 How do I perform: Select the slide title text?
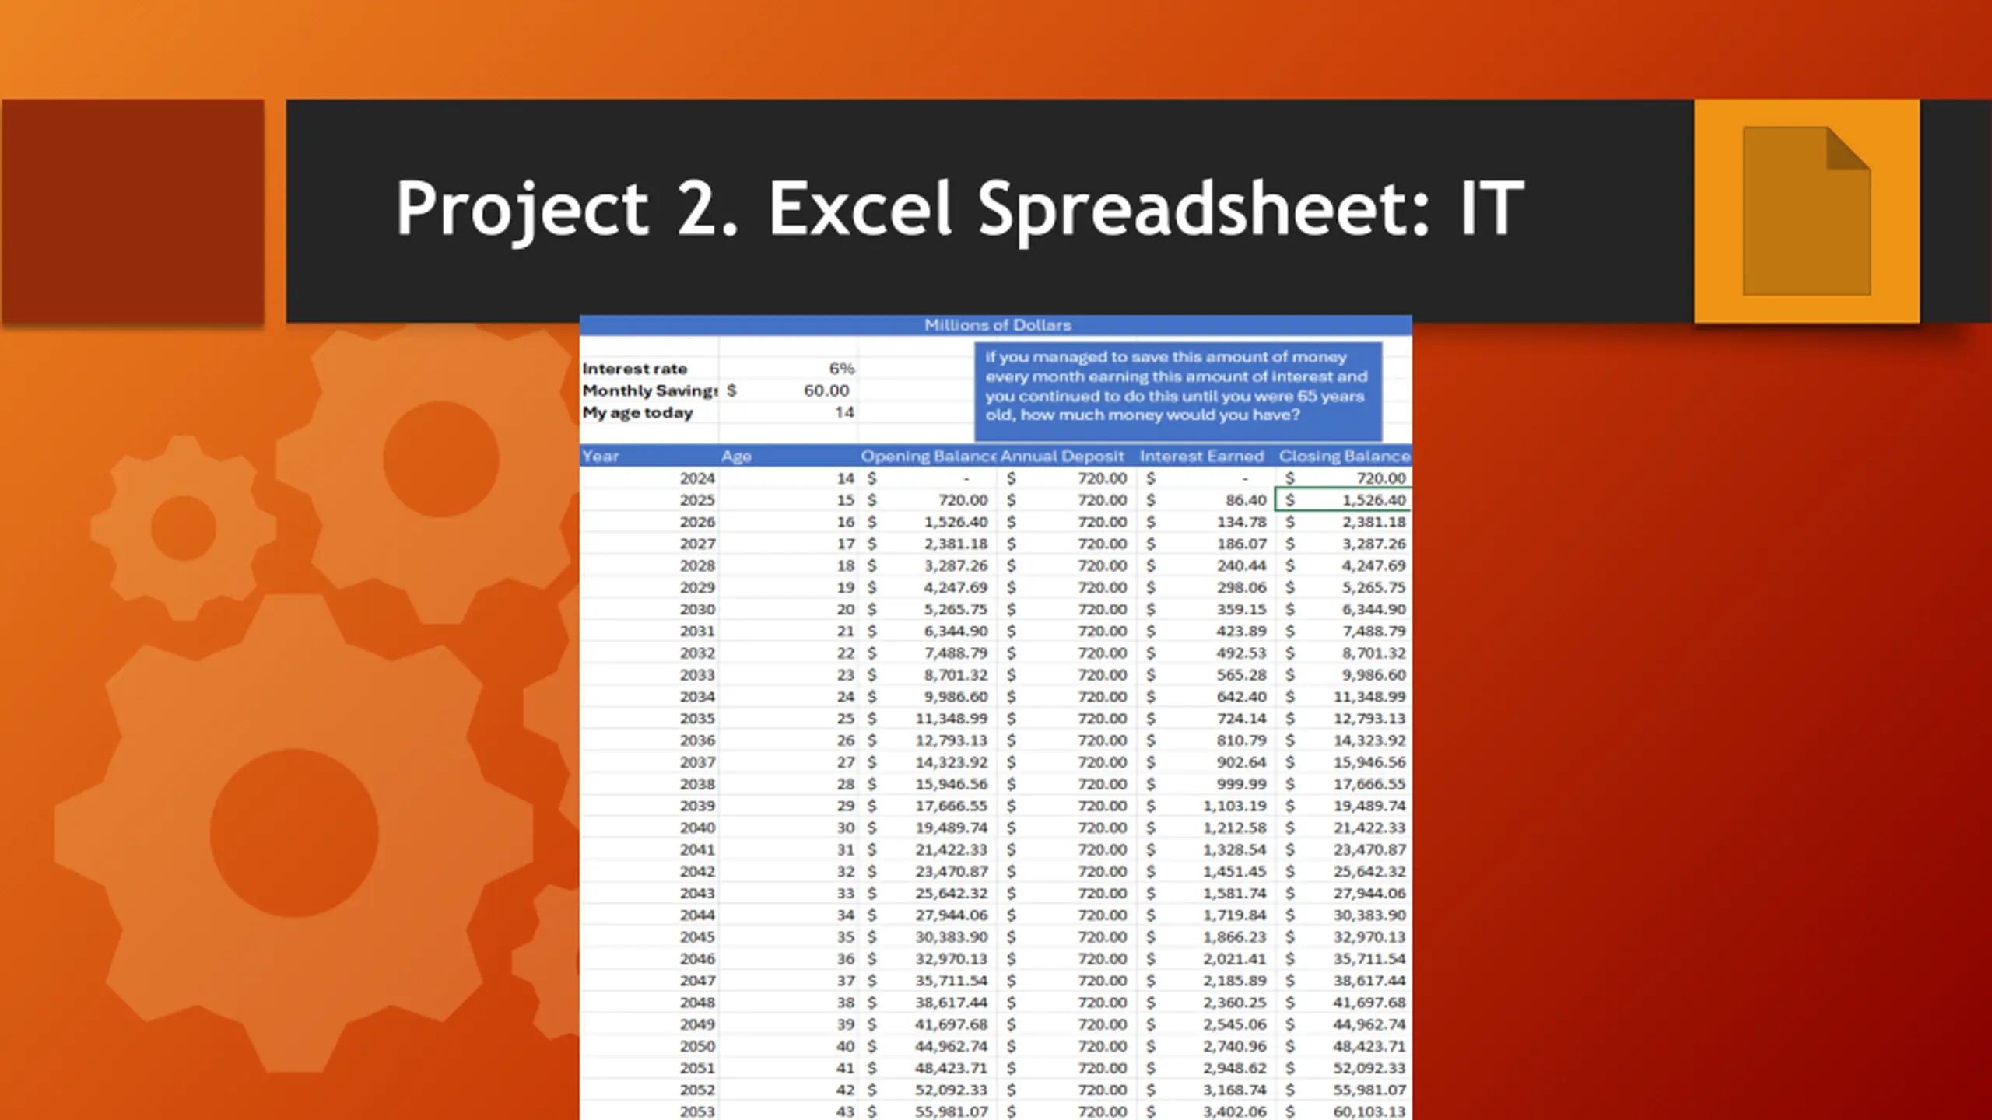pos(959,208)
